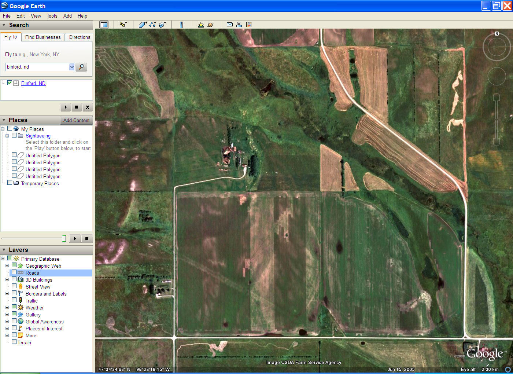Uncheck the Binford, ND search result checkbox
This screenshot has height=374, width=513.
[x=10, y=83]
